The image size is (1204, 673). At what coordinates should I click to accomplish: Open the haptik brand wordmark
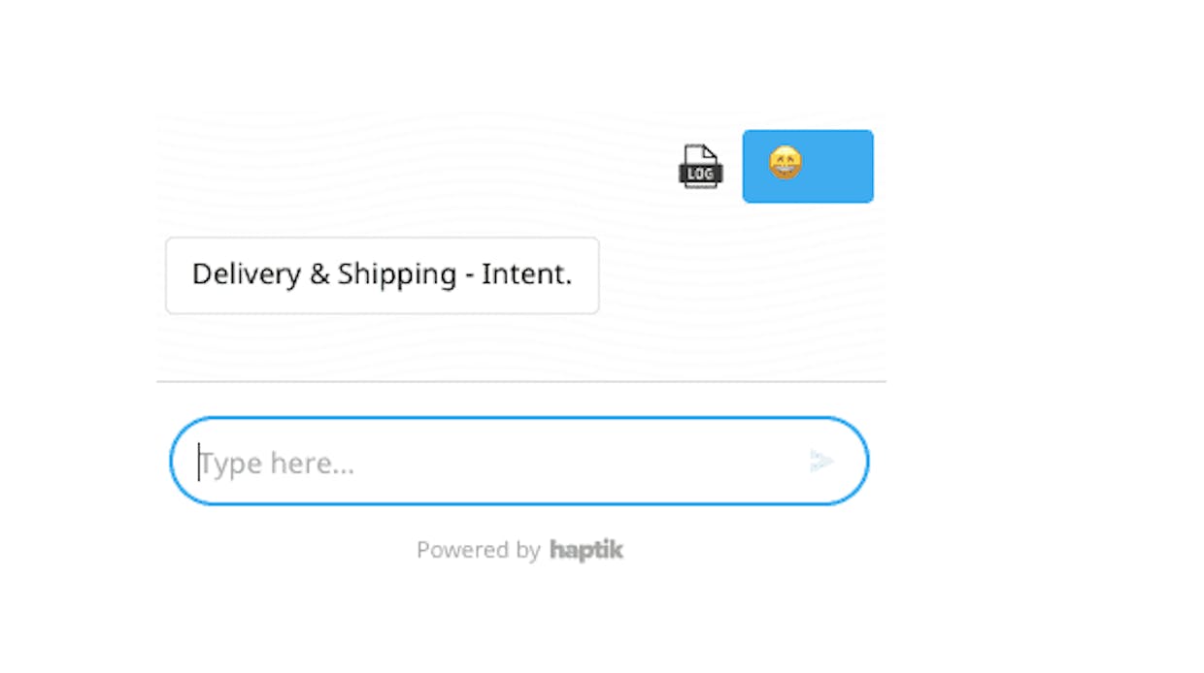pos(586,550)
